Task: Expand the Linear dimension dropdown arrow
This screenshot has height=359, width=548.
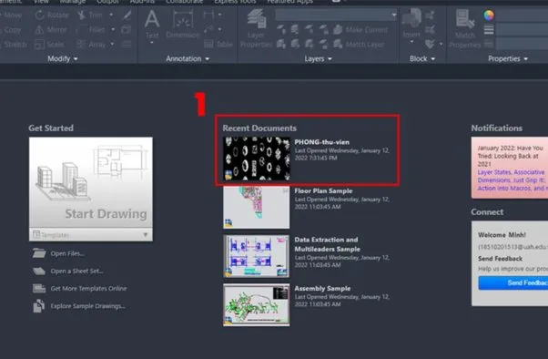Action: [219, 15]
